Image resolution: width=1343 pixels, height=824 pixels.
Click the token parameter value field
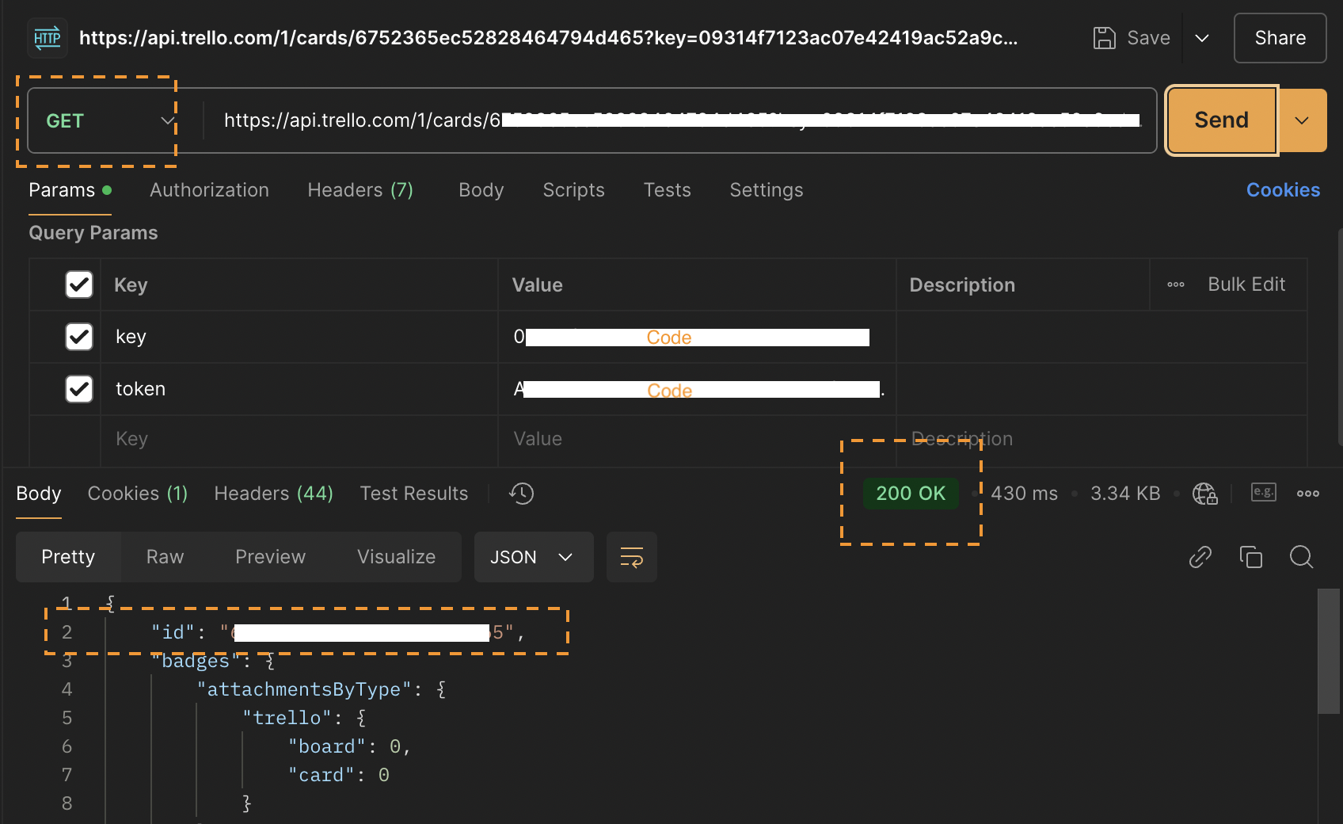point(697,389)
